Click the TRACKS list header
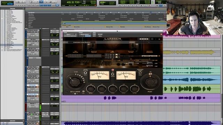The image size is (223, 125). click(x=12, y=8)
